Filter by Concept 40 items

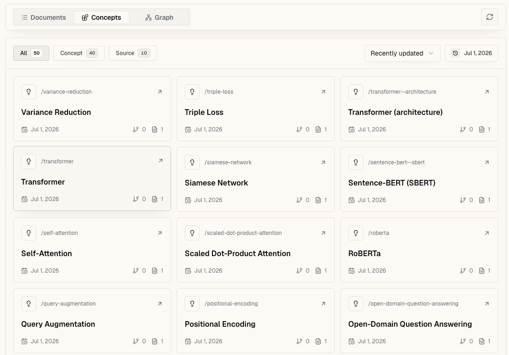pyautogui.click(x=79, y=53)
